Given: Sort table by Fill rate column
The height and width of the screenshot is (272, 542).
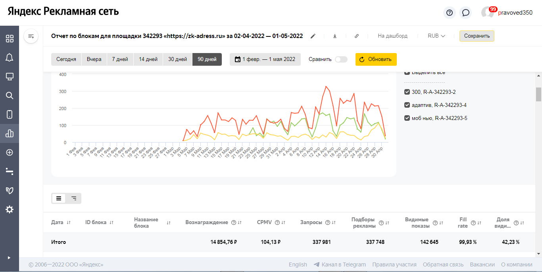Looking at the screenshot, I should click(479, 223).
